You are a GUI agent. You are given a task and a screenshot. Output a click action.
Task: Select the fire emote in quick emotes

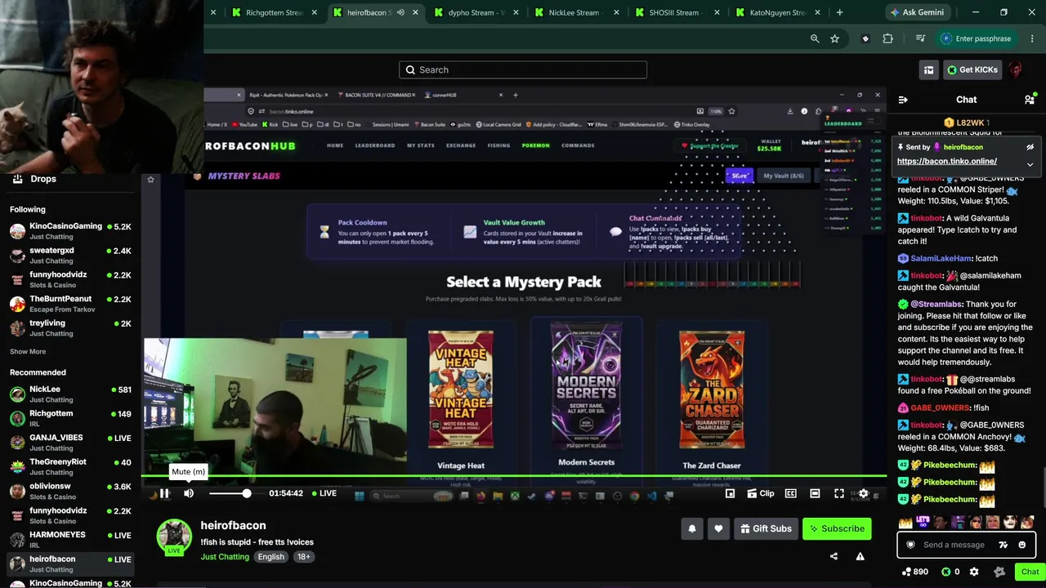pyautogui.click(x=905, y=522)
